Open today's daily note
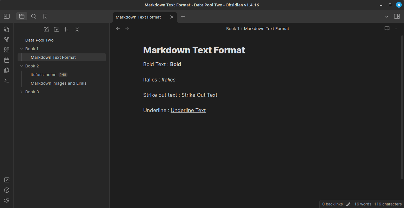Viewport: 404px width, 208px height. [7, 60]
